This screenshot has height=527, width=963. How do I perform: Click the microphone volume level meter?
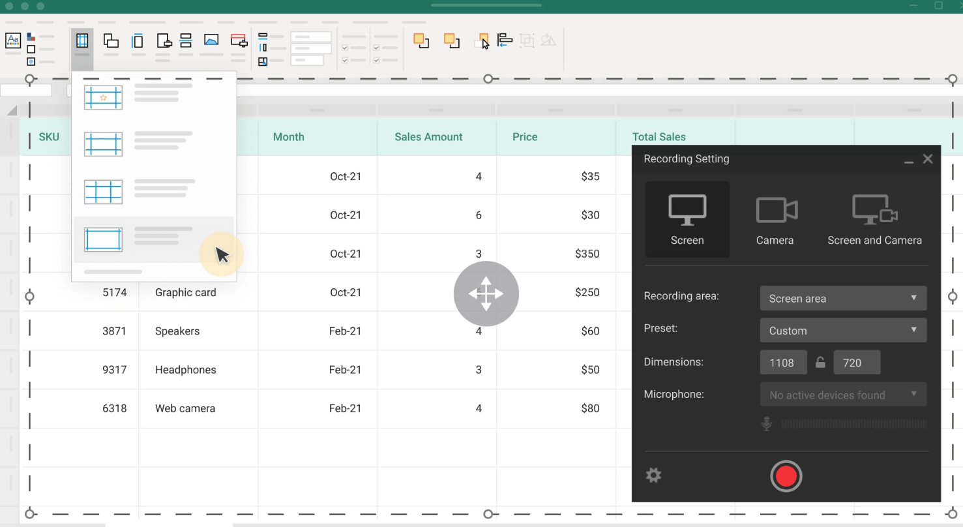pos(853,425)
